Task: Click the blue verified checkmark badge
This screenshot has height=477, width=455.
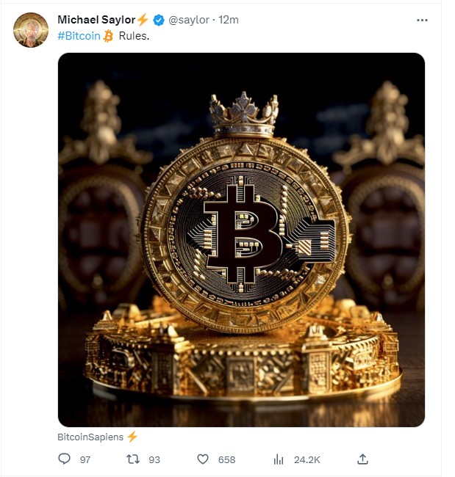Action: [x=159, y=20]
